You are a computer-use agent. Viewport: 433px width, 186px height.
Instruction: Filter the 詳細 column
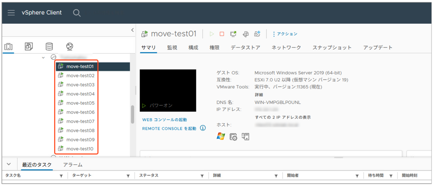(276, 176)
